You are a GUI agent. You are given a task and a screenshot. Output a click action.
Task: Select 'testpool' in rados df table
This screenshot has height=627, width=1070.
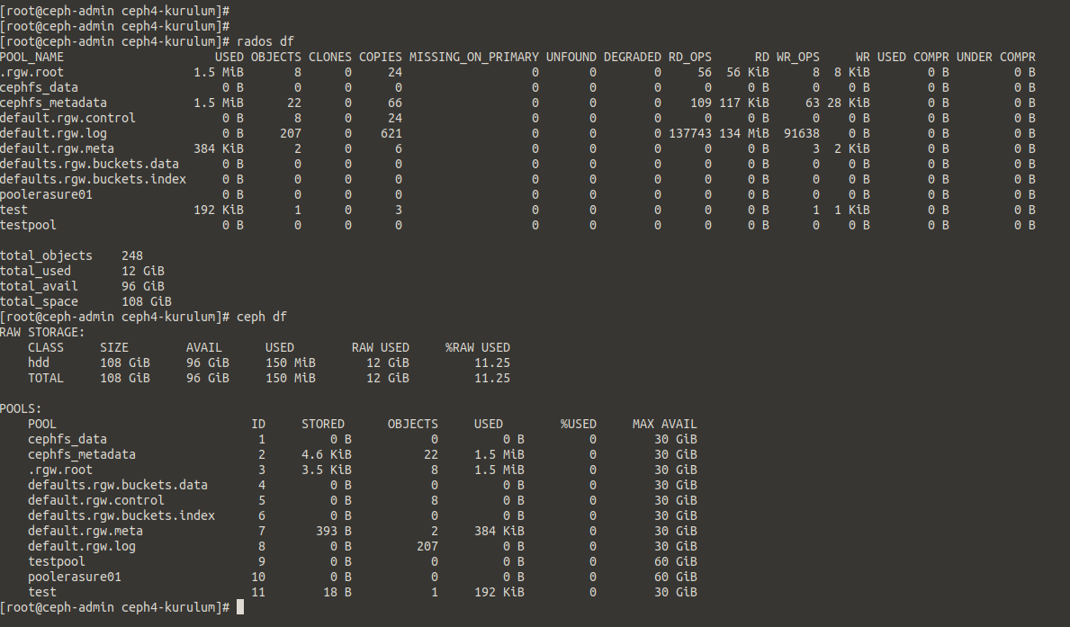point(28,225)
